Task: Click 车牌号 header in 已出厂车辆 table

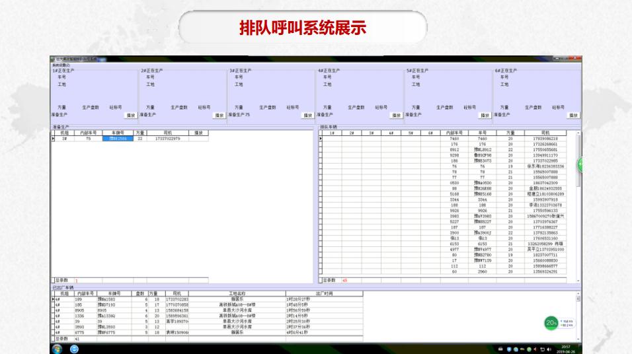Action: point(114,294)
